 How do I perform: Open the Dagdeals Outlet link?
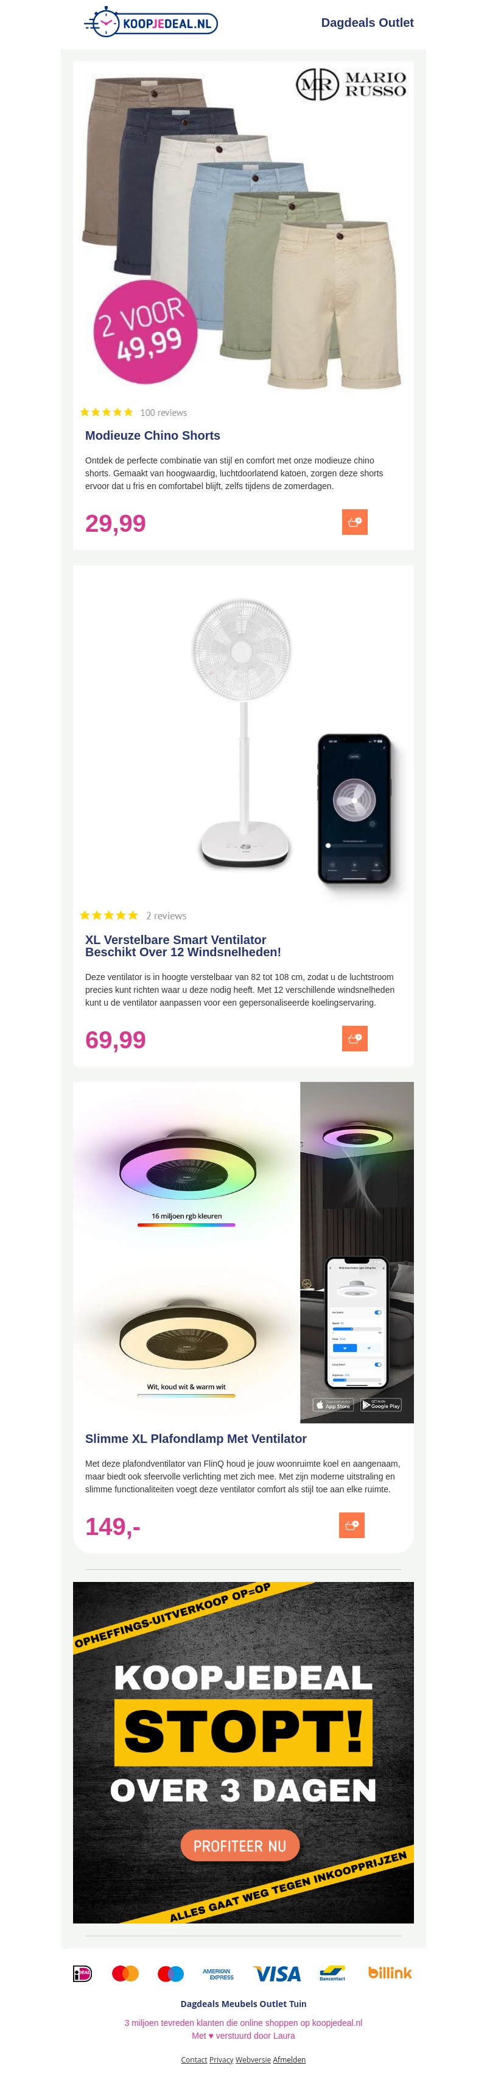(x=367, y=23)
